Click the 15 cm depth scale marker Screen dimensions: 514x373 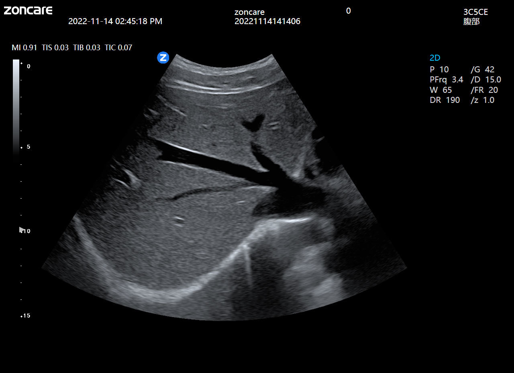(x=26, y=316)
